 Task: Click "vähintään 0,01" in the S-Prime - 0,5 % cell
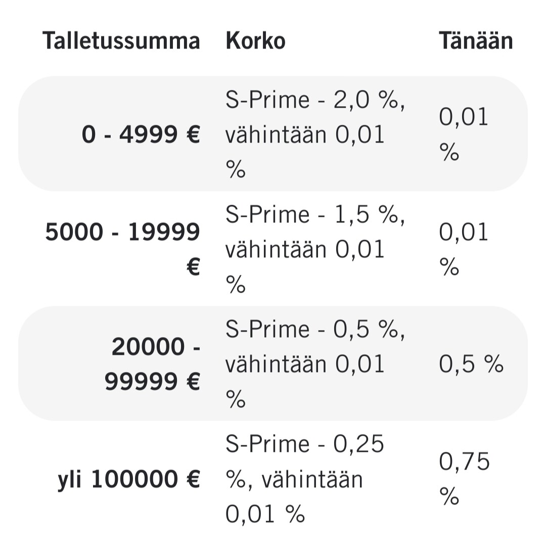tap(305, 364)
